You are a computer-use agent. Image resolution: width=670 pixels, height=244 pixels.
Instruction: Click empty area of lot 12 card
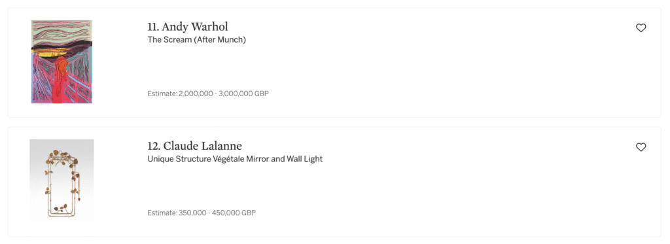427,188
